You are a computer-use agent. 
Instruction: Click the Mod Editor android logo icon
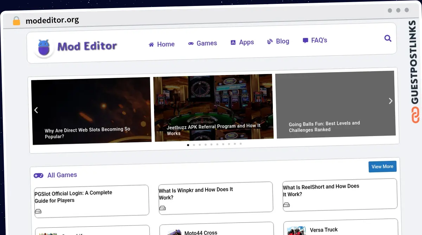coord(44,48)
